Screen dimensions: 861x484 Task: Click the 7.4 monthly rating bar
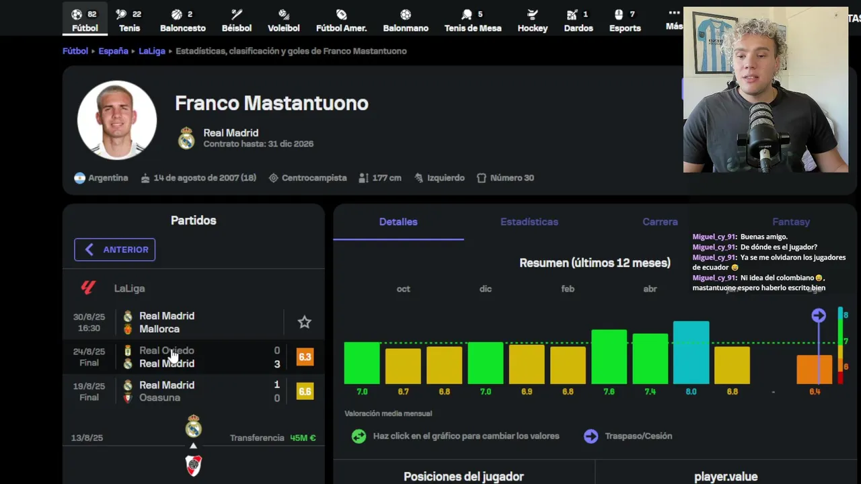(x=650, y=358)
